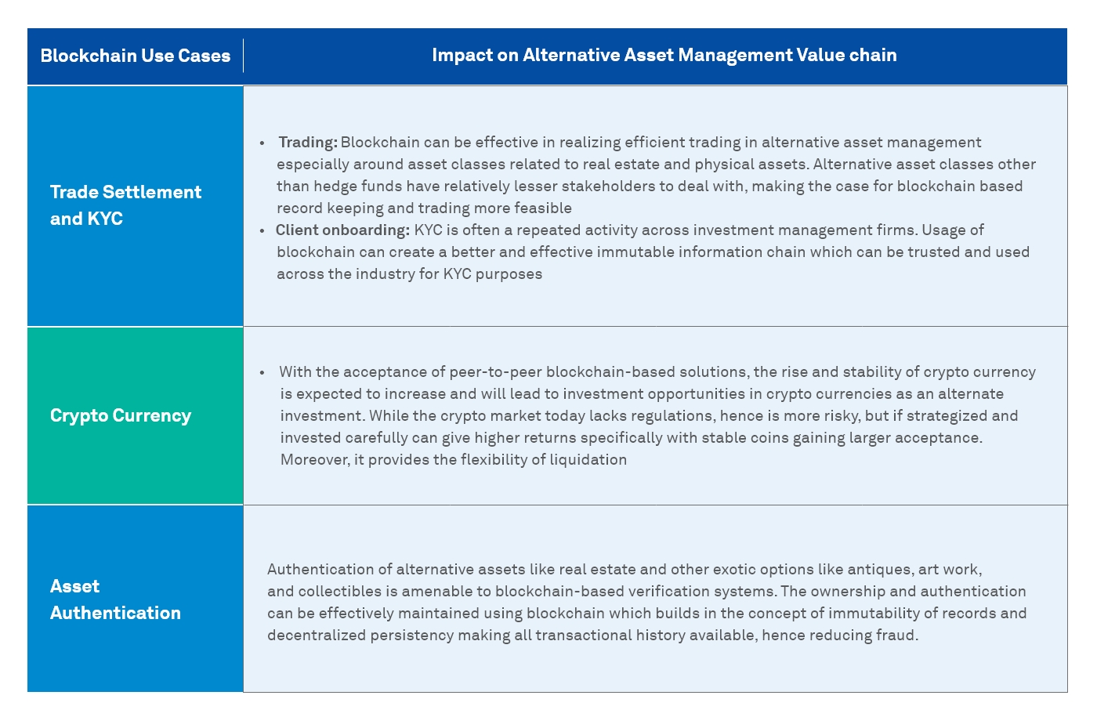The width and height of the screenshot is (1097, 728).
Task: Click the line 'across the industry for KYC purposes'
Action: (x=409, y=274)
